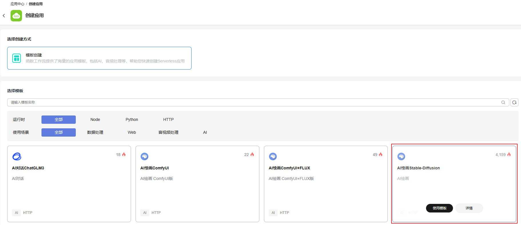Click the green cloud application icon

(x=16, y=16)
